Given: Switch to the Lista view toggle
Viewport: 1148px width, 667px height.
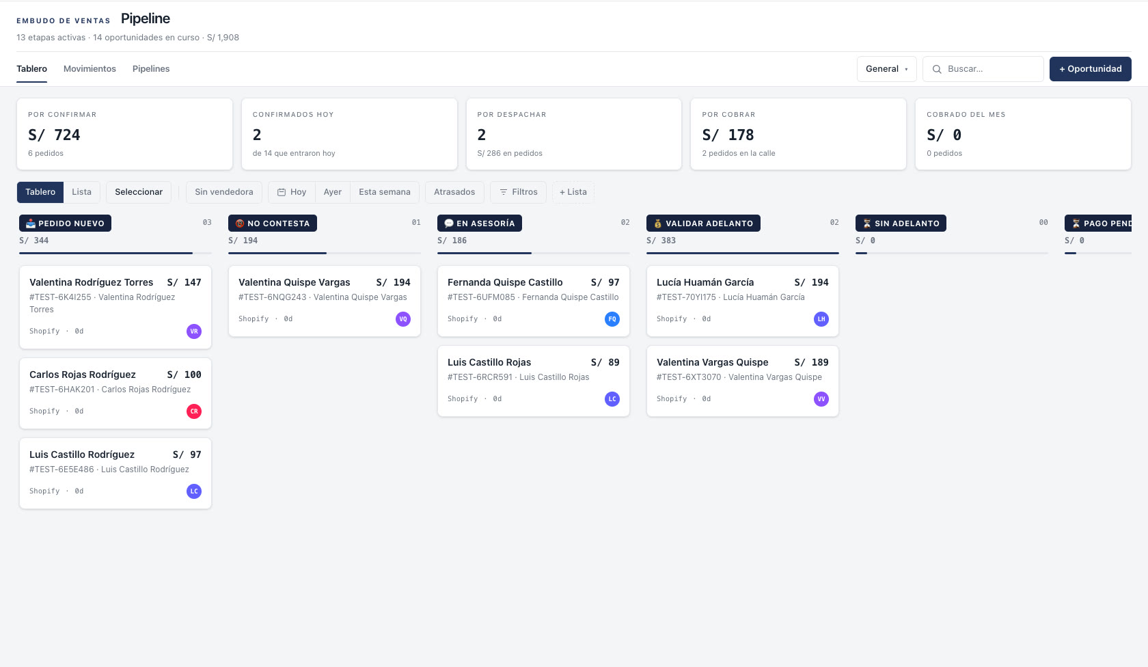Looking at the screenshot, I should (x=82, y=192).
